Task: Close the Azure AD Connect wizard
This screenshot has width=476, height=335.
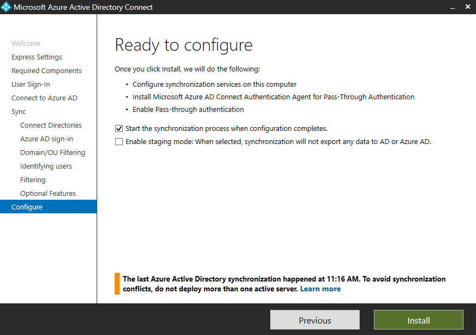Action: (468, 7)
